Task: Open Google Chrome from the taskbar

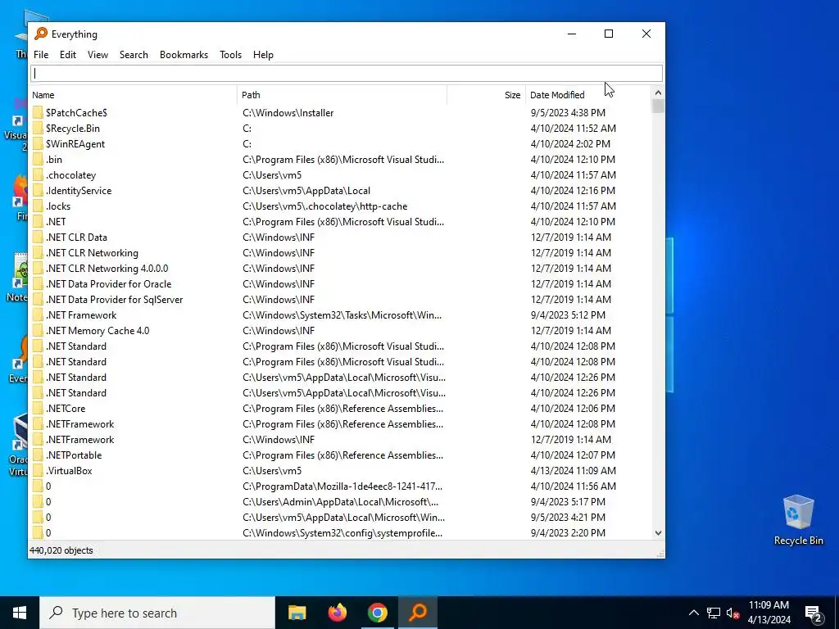Action: coord(377,613)
